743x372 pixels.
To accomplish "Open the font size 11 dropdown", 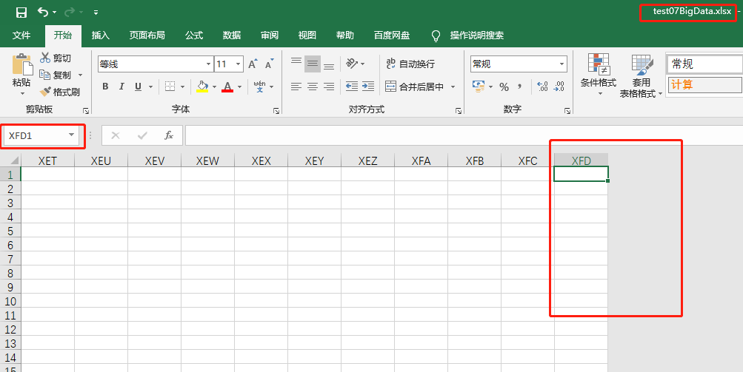I will [x=239, y=64].
